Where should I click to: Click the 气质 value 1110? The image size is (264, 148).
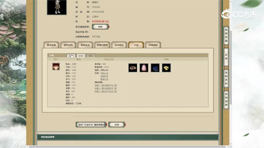(x=74, y=67)
